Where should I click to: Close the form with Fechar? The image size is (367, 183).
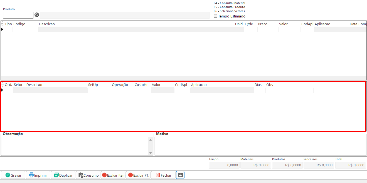(163, 175)
